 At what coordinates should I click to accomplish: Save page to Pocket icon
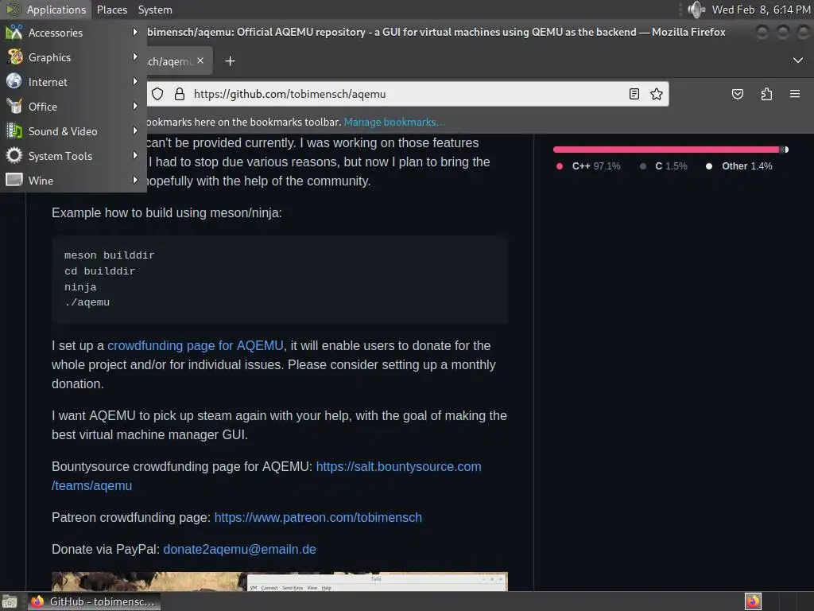click(737, 94)
